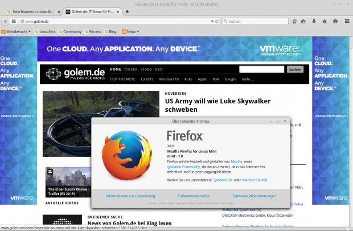Open the Google top theme
The image size is (353, 231).
pos(231,79)
